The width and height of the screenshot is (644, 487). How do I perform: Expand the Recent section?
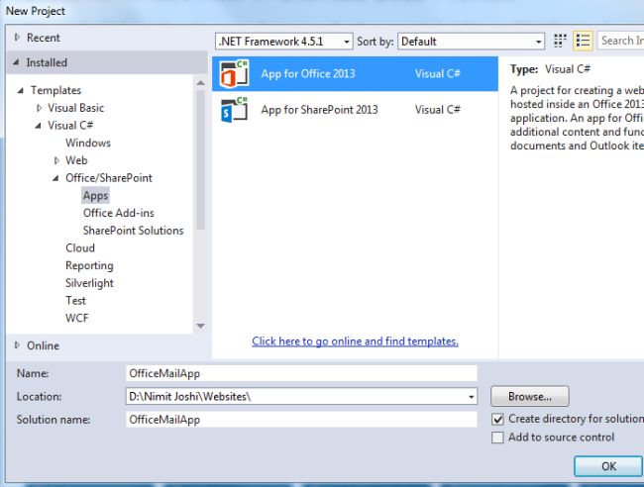pyautogui.click(x=17, y=38)
